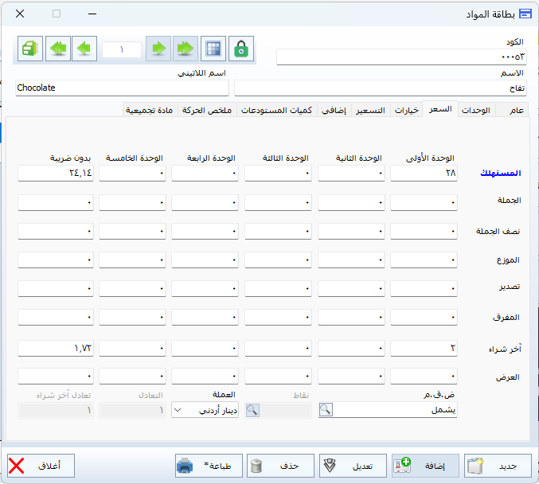Click آخر شراء without-tax field showing ١,٧٢
Viewport: 539px width, 484px height.
56,348
